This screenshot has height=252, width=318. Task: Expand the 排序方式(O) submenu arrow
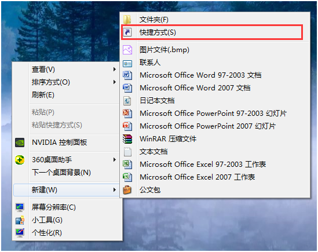[115, 82]
